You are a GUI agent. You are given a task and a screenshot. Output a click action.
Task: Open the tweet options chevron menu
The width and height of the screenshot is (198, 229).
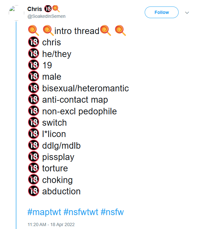click(187, 13)
